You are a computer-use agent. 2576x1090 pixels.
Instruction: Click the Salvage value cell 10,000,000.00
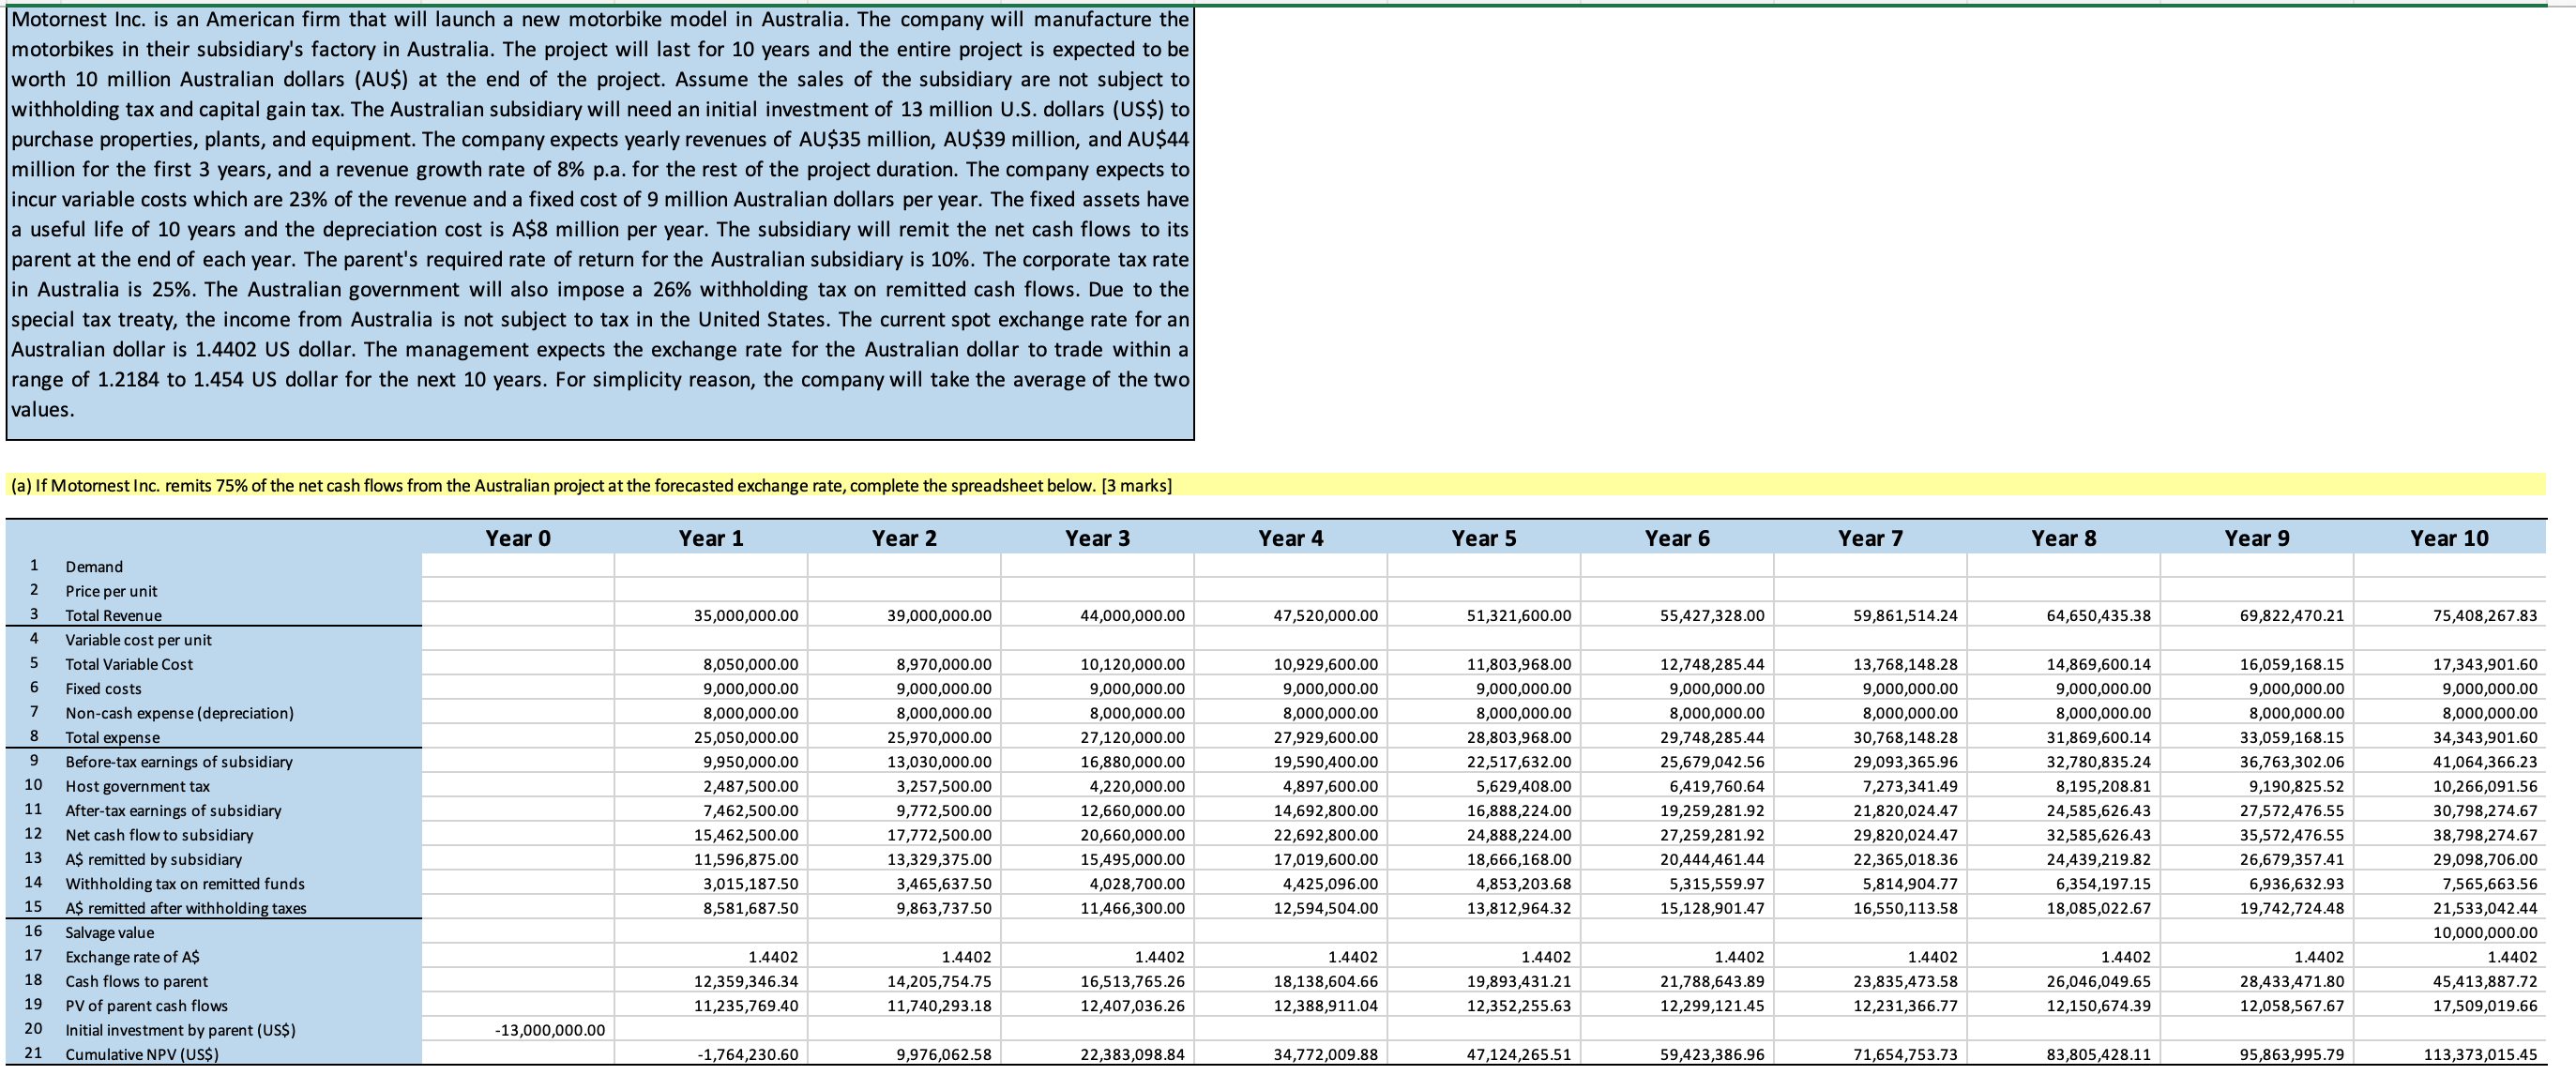2484,932
